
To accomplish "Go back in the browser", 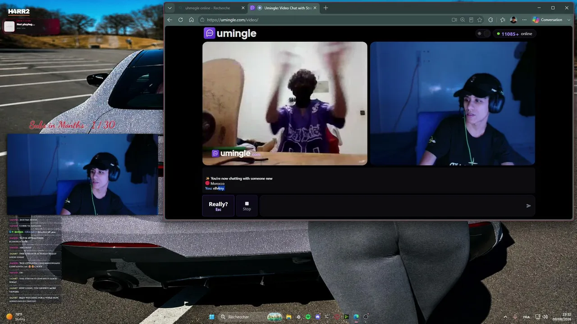I will pyautogui.click(x=169, y=20).
